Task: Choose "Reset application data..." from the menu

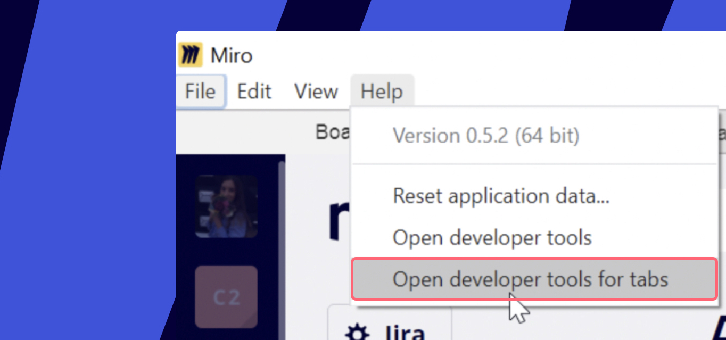Action: click(x=501, y=196)
